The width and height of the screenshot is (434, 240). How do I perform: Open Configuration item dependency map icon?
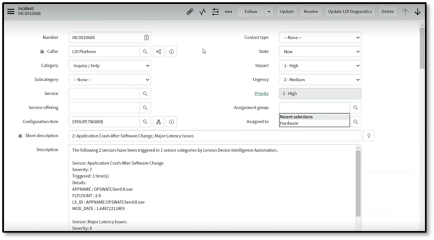tap(159, 121)
